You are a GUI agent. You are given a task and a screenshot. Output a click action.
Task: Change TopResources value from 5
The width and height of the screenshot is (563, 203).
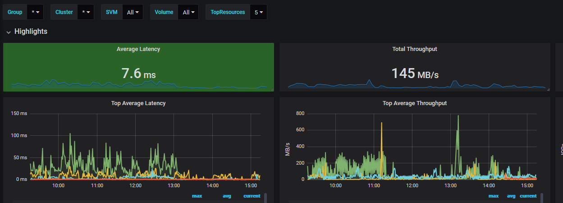click(258, 12)
